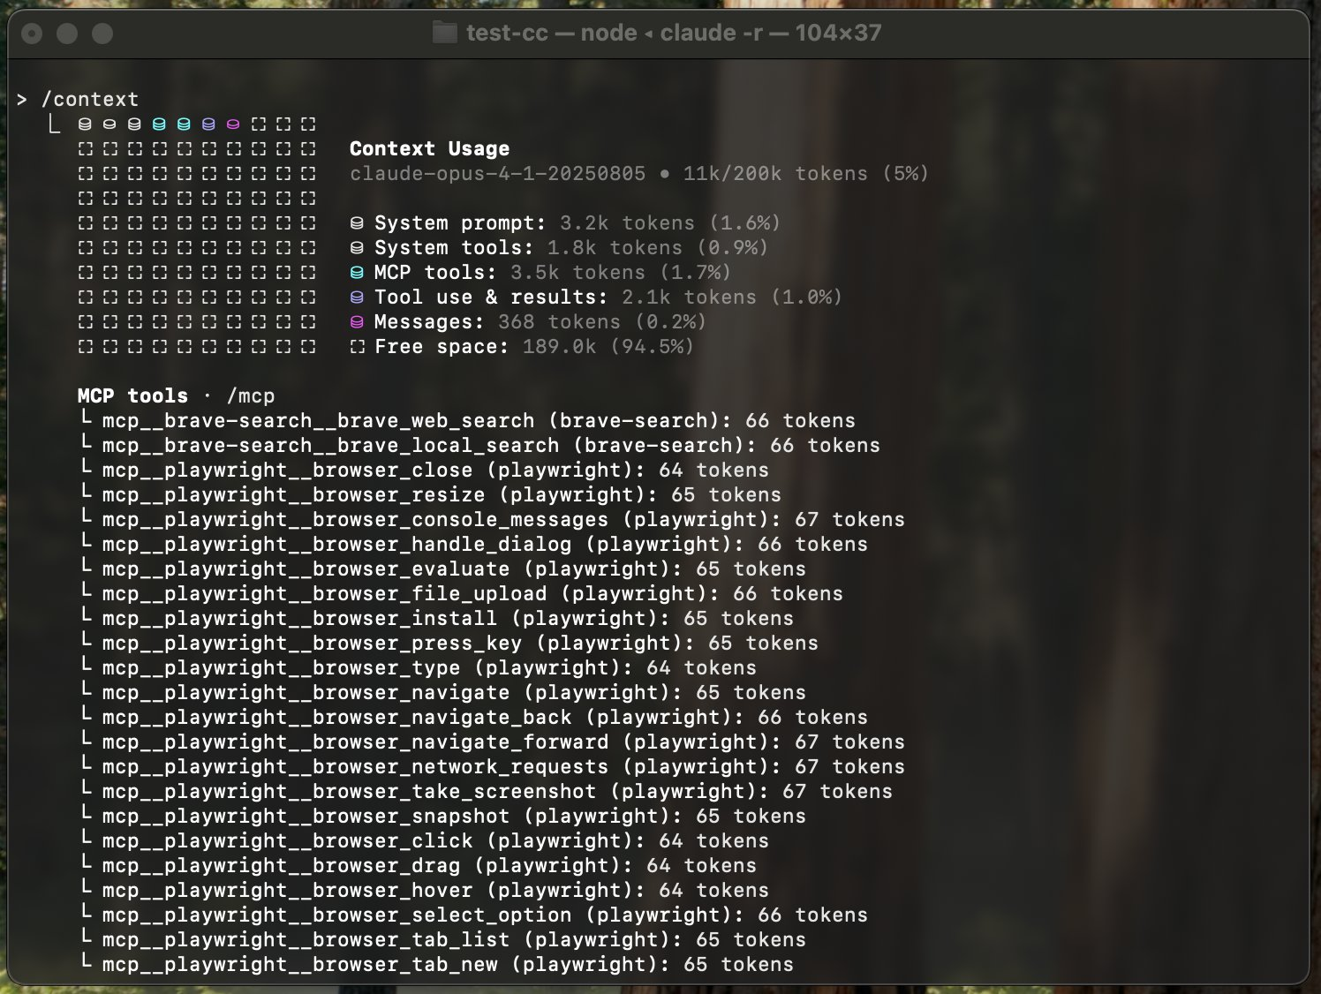
Task: Click the Free space empty-square icon
Action: click(357, 347)
